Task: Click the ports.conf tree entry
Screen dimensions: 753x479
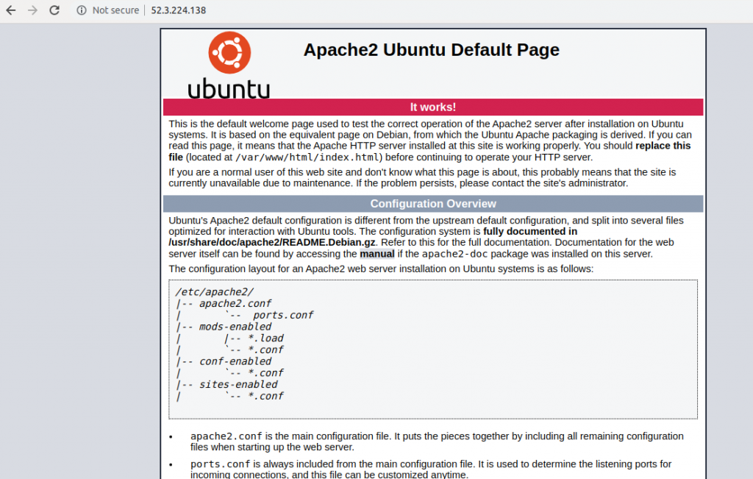Action: pyautogui.click(x=283, y=315)
